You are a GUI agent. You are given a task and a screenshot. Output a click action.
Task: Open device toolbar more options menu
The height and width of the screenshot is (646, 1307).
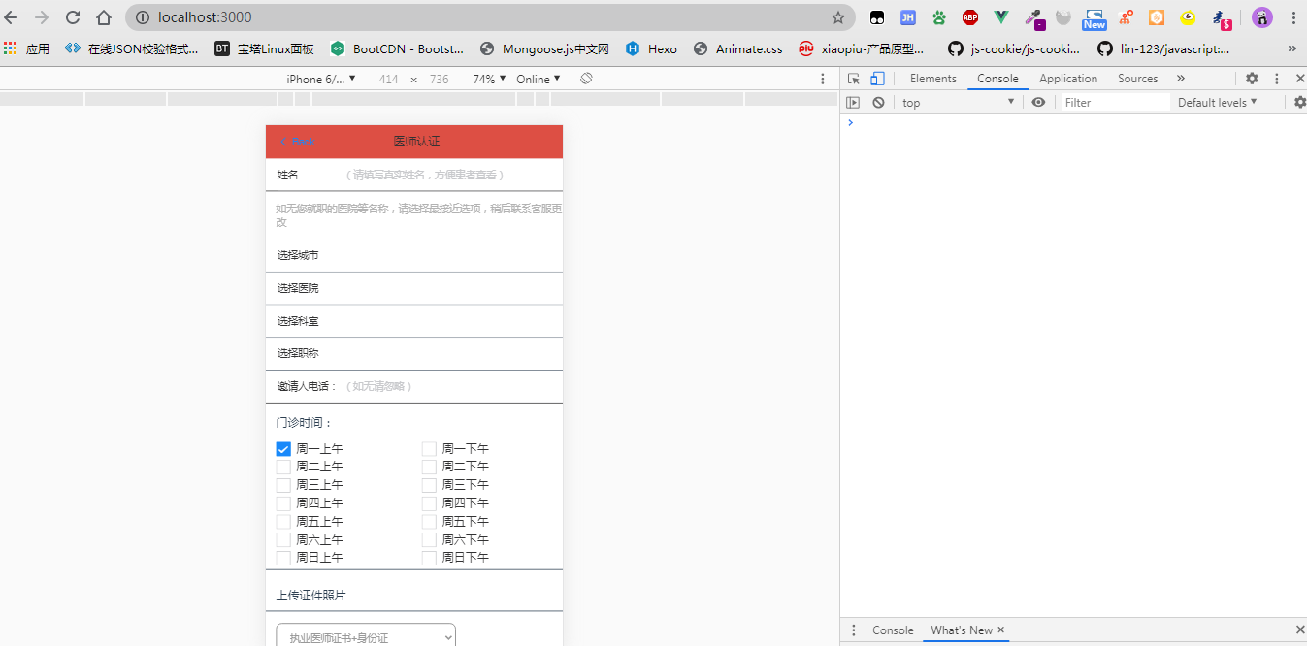coord(823,79)
